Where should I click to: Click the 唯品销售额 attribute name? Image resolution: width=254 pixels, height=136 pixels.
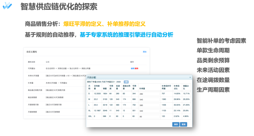32,98
